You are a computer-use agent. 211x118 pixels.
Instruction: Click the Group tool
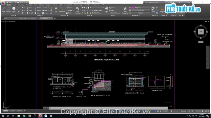tap(153, 10)
